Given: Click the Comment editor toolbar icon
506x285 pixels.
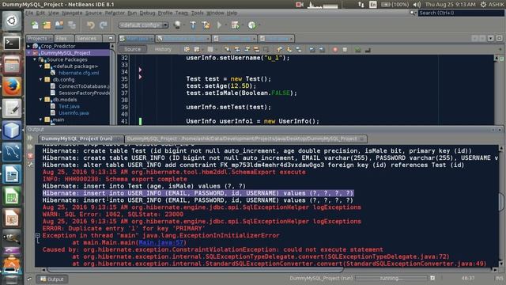Looking at the screenshot, I should [x=358, y=49].
